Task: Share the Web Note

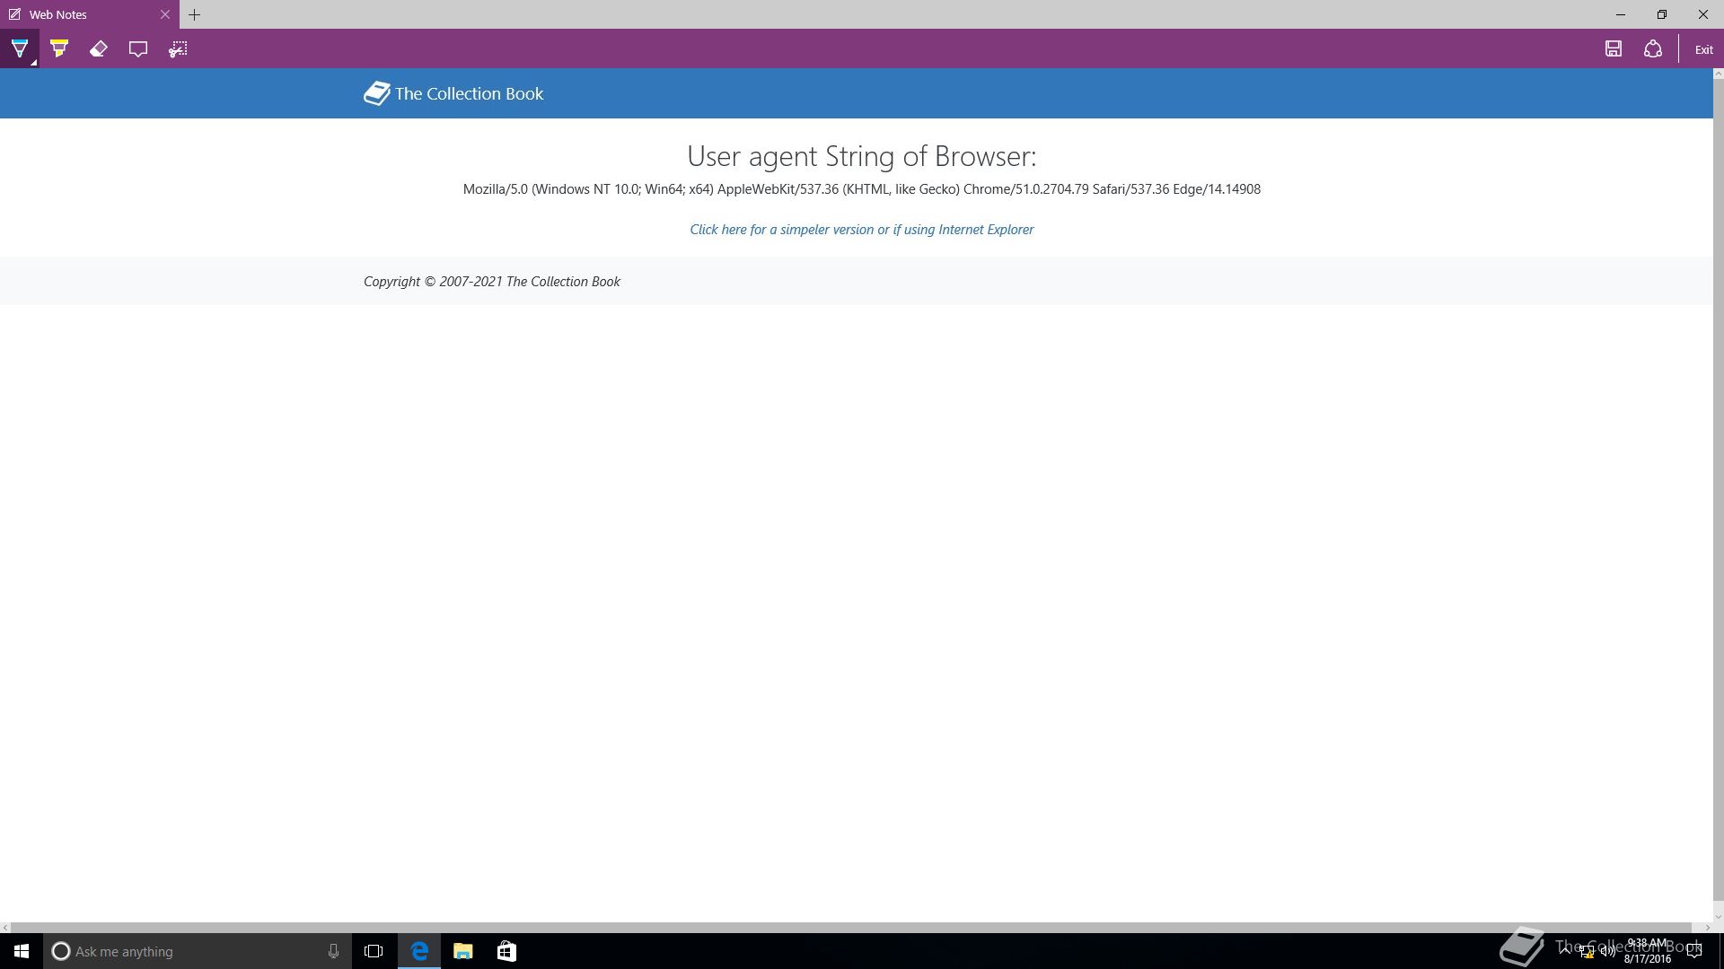Action: (1653, 49)
